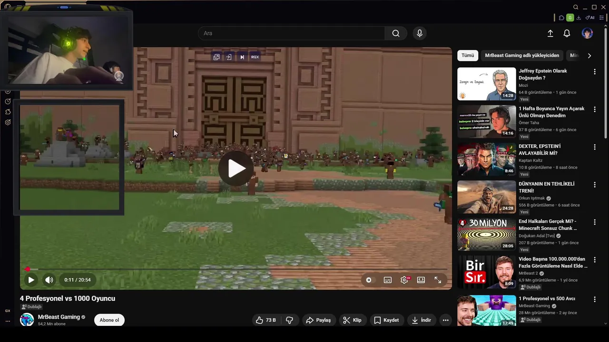Click the MrBeast Gaming channel avatar
The height and width of the screenshot is (342, 609).
pyautogui.click(x=27, y=320)
